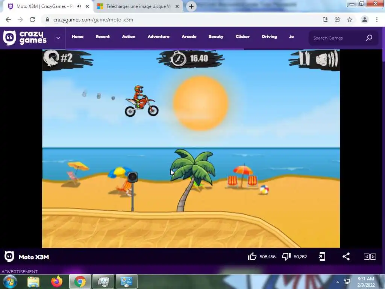The width and height of the screenshot is (385, 289).
Task: Reload the current page
Action: pyautogui.click(x=32, y=20)
